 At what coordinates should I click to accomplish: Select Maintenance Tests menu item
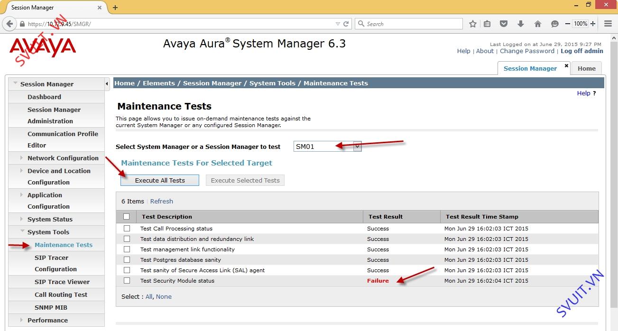point(64,245)
